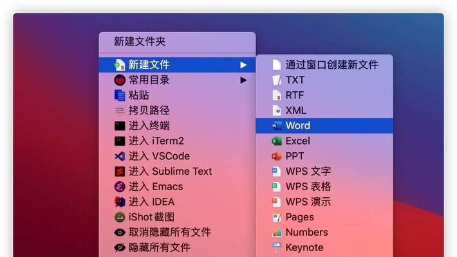
Task: Click the Keynote podium icon
Action: (x=277, y=247)
